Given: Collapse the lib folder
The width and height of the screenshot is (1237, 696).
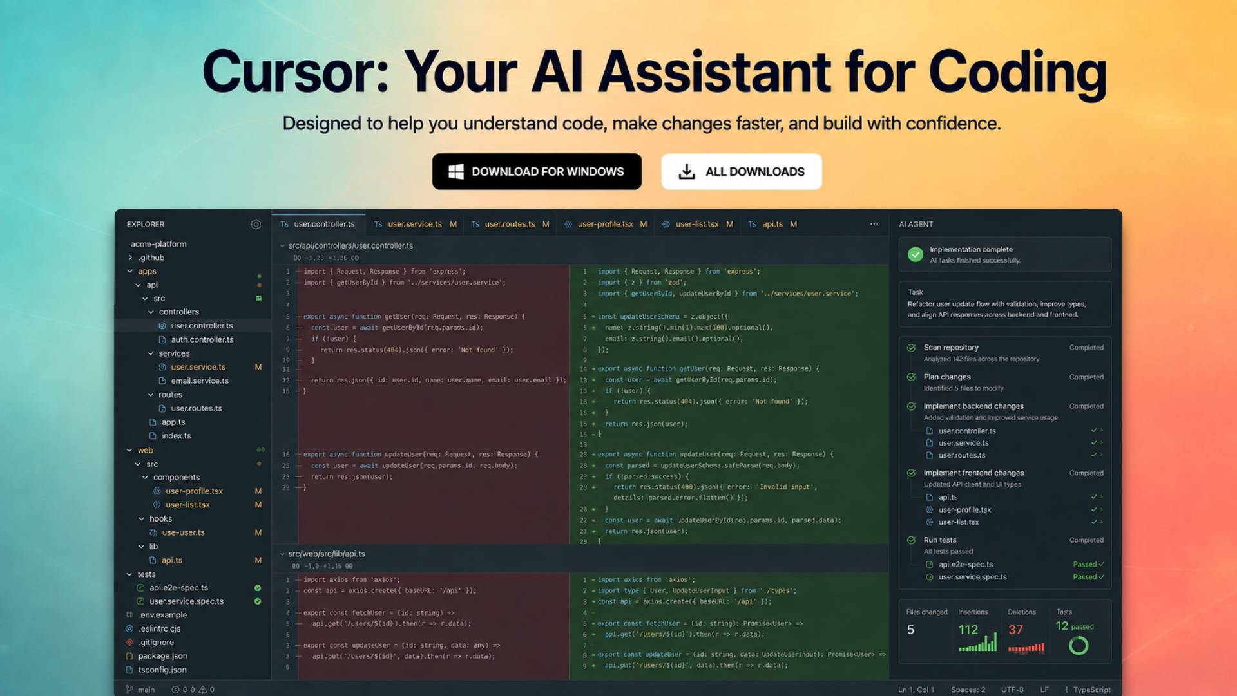Looking at the screenshot, I should (142, 546).
